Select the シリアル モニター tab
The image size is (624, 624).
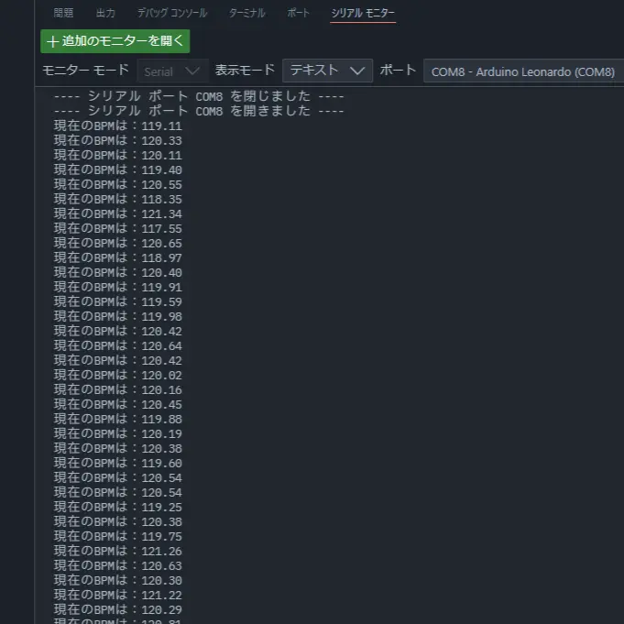(363, 14)
